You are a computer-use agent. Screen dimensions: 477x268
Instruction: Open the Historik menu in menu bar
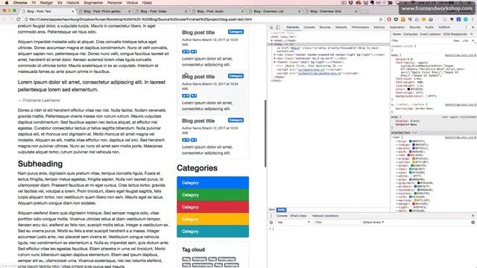[73, 3]
